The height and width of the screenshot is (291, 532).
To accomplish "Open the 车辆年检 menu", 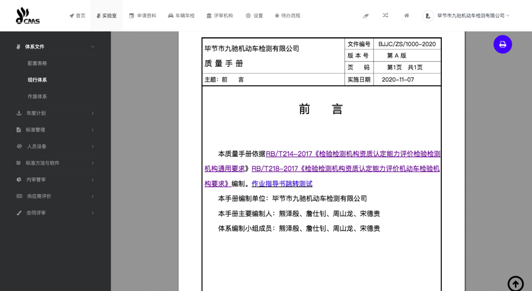I will pyautogui.click(x=181, y=16).
